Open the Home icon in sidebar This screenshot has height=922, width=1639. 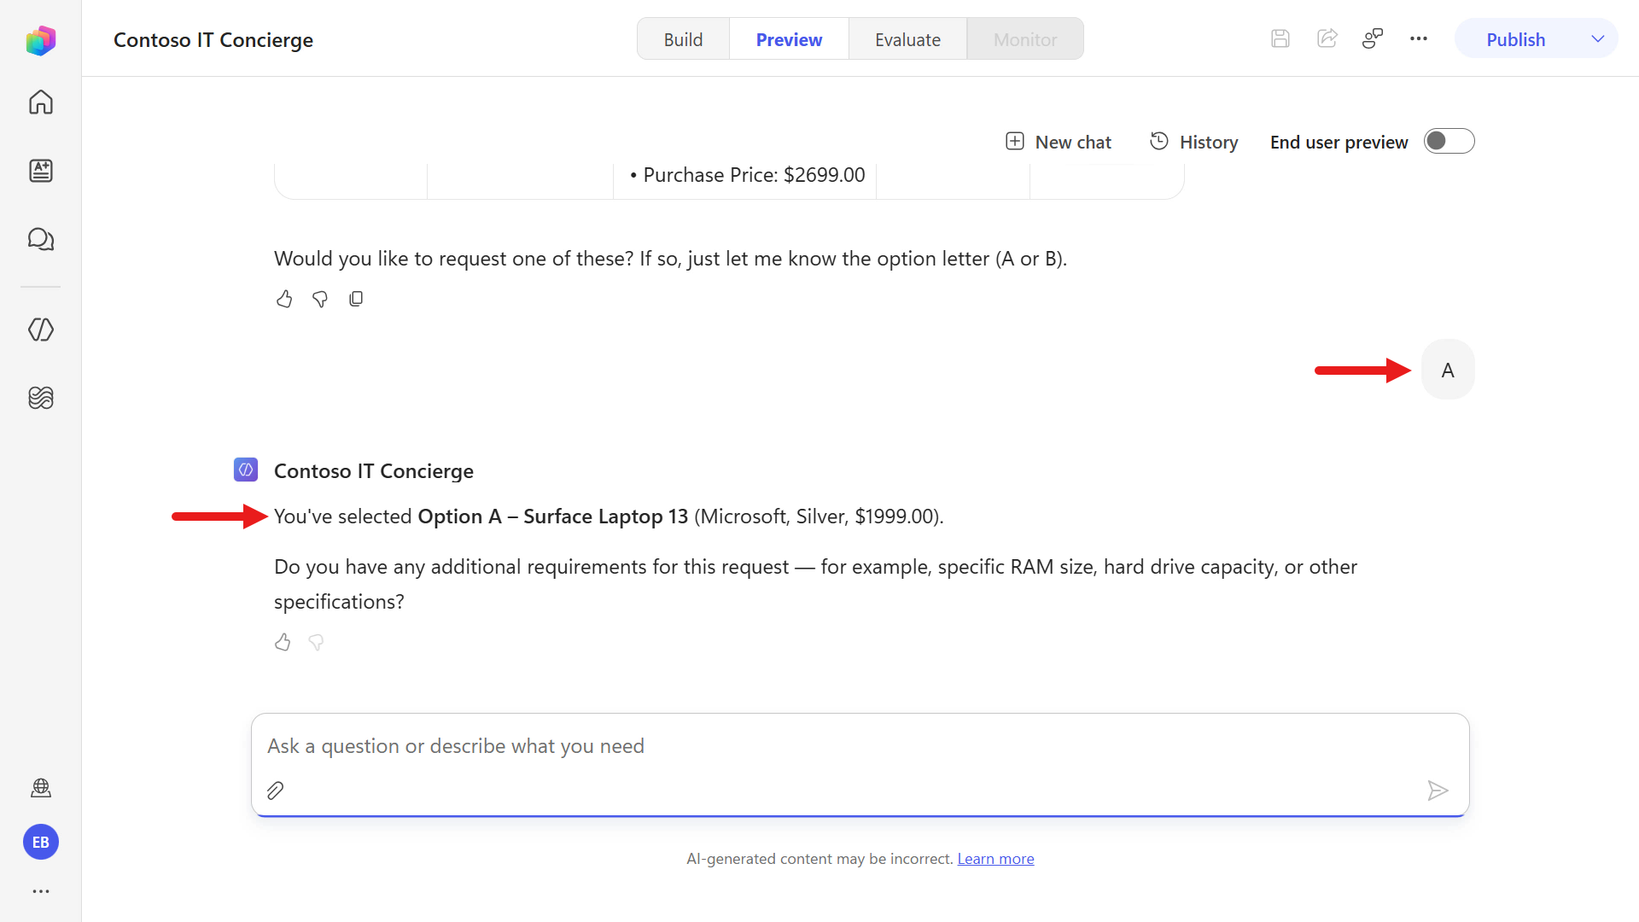tap(40, 102)
